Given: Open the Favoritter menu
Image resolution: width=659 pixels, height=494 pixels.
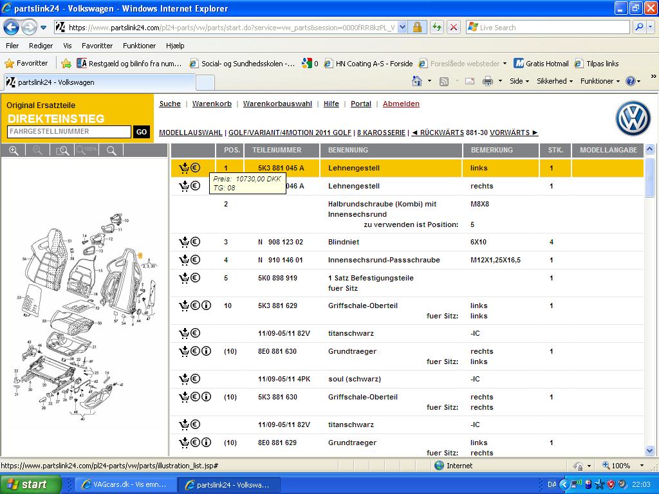Looking at the screenshot, I should coord(97,46).
